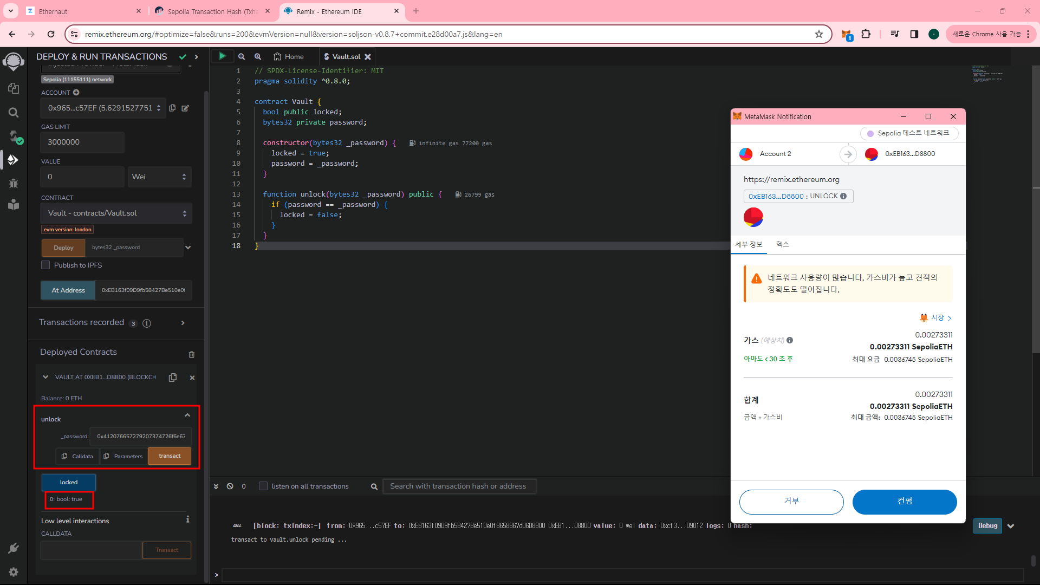Viewport: 1040px width, 585px height.
Task: Copy the selected account address
Action: point(172,108)
